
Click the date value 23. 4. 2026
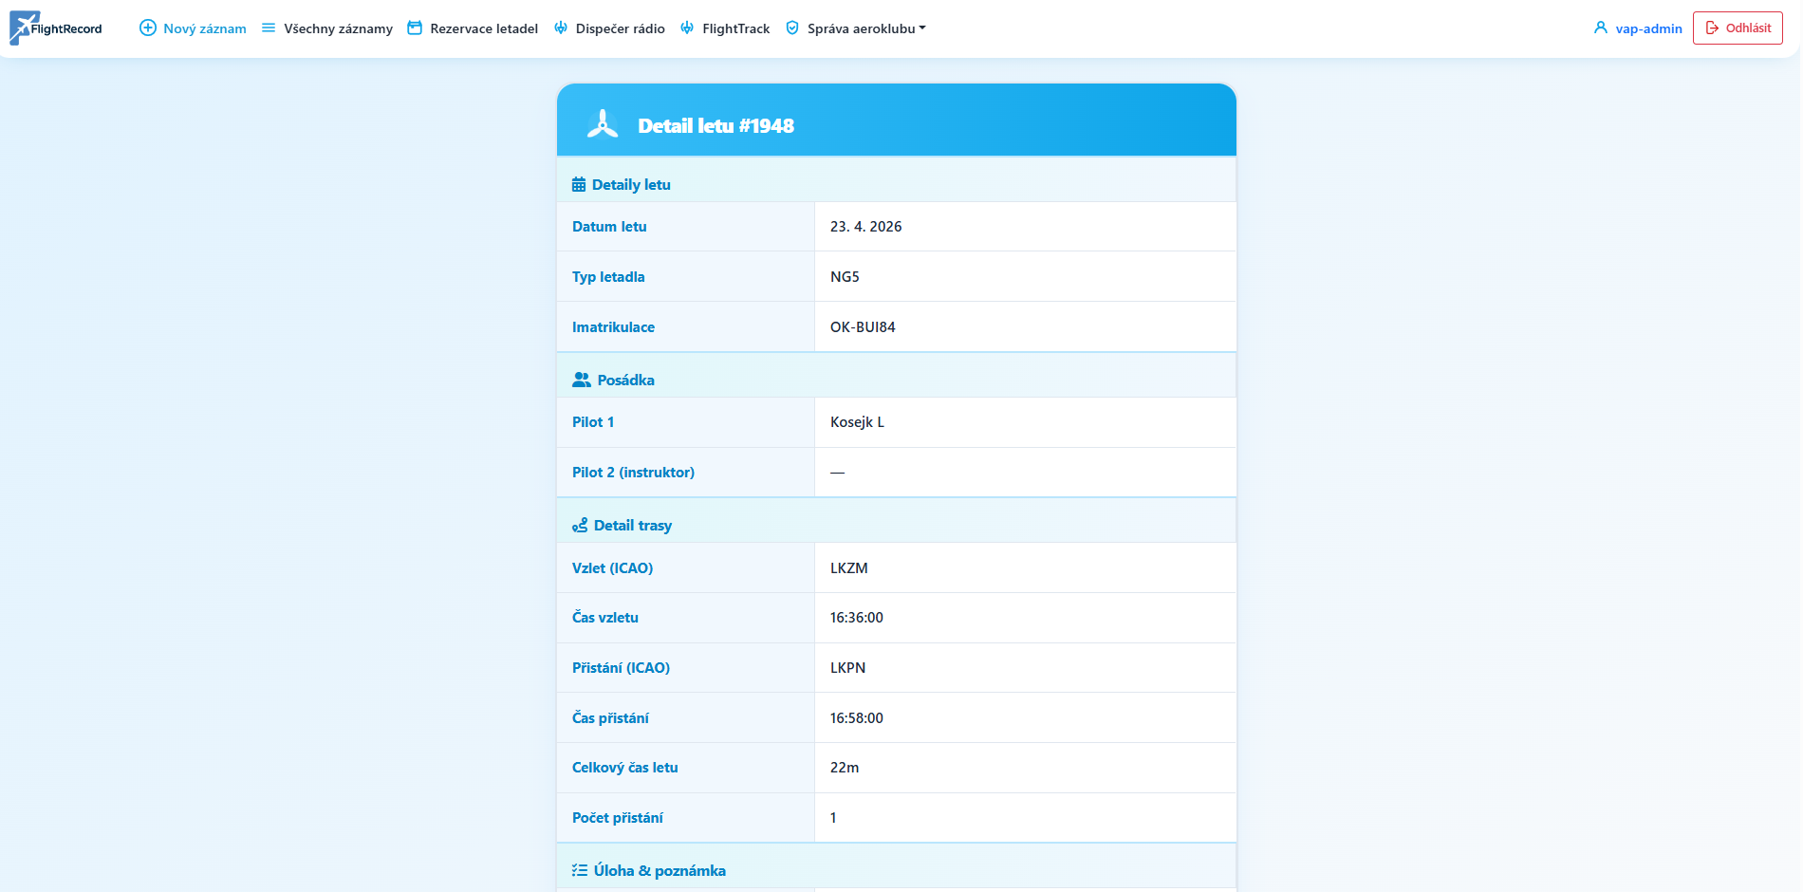tap(865, 227)
